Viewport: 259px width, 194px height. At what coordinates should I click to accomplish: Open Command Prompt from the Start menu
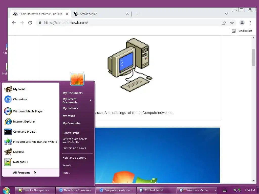pos(31,132)
